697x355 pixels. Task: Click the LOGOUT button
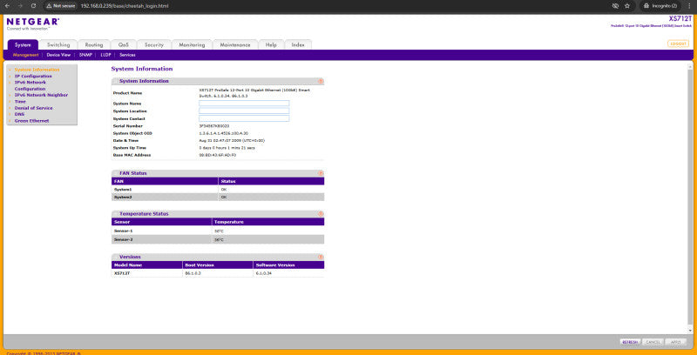coord(679,44)
